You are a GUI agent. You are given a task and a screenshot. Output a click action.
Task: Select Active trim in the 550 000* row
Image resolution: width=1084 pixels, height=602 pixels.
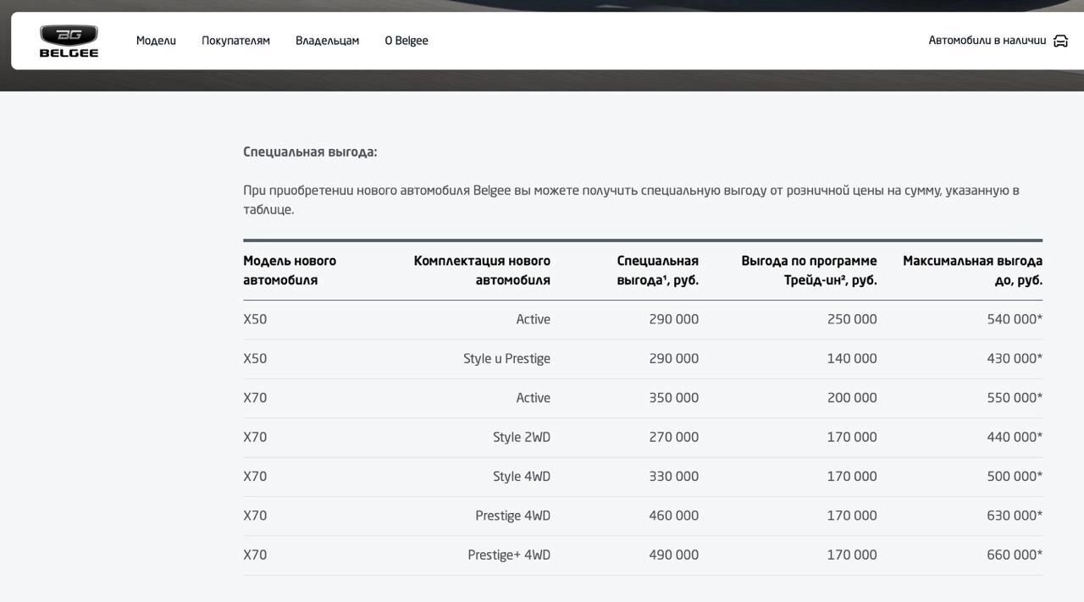tap(534, 398)
